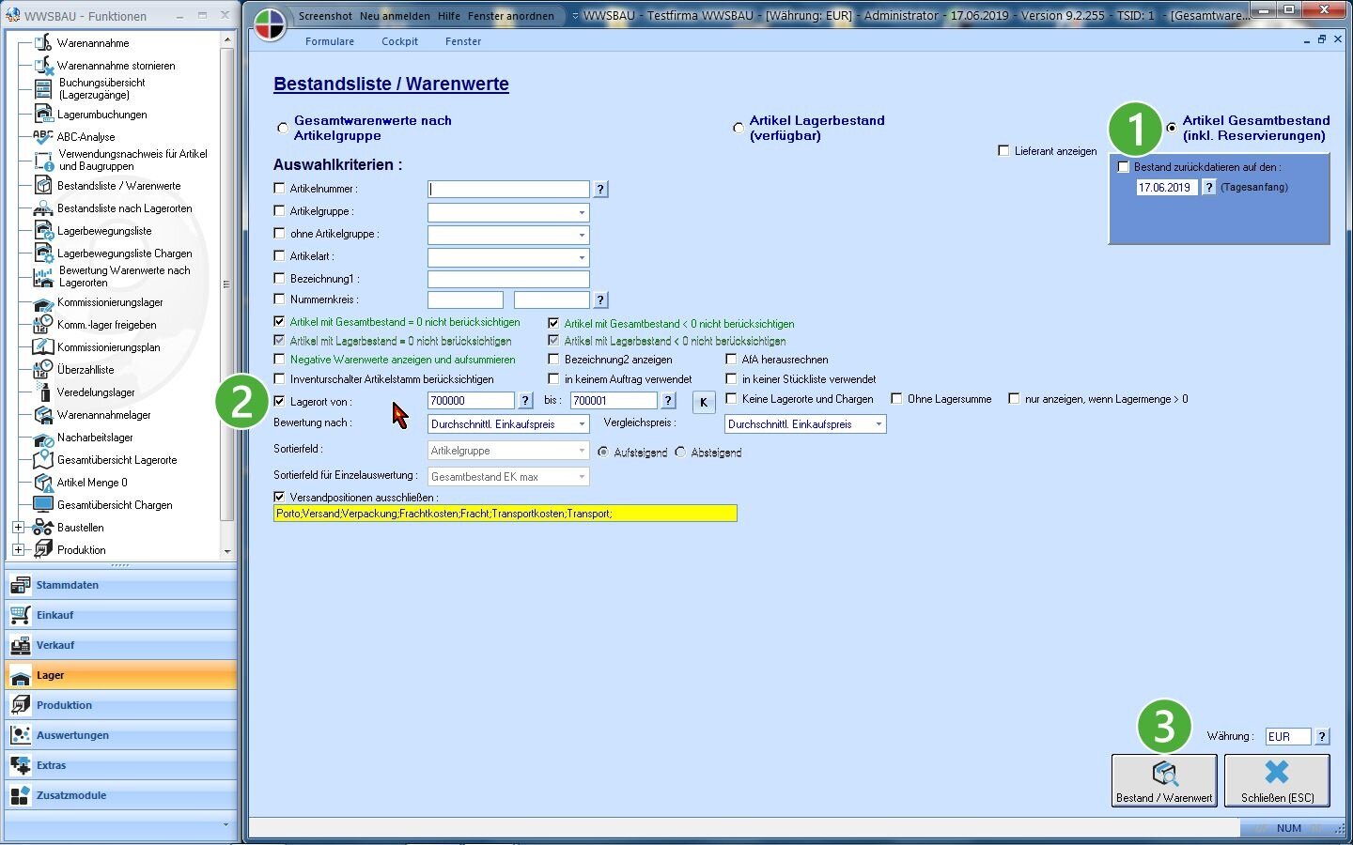Viewport: 1353px width, 845px height.
Task: Click Hilfe in the title bar
Action: pos(449,16)
